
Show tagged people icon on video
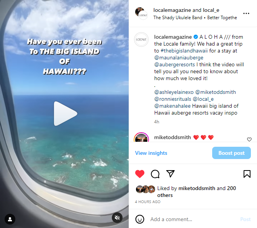[x=10, y=219]
